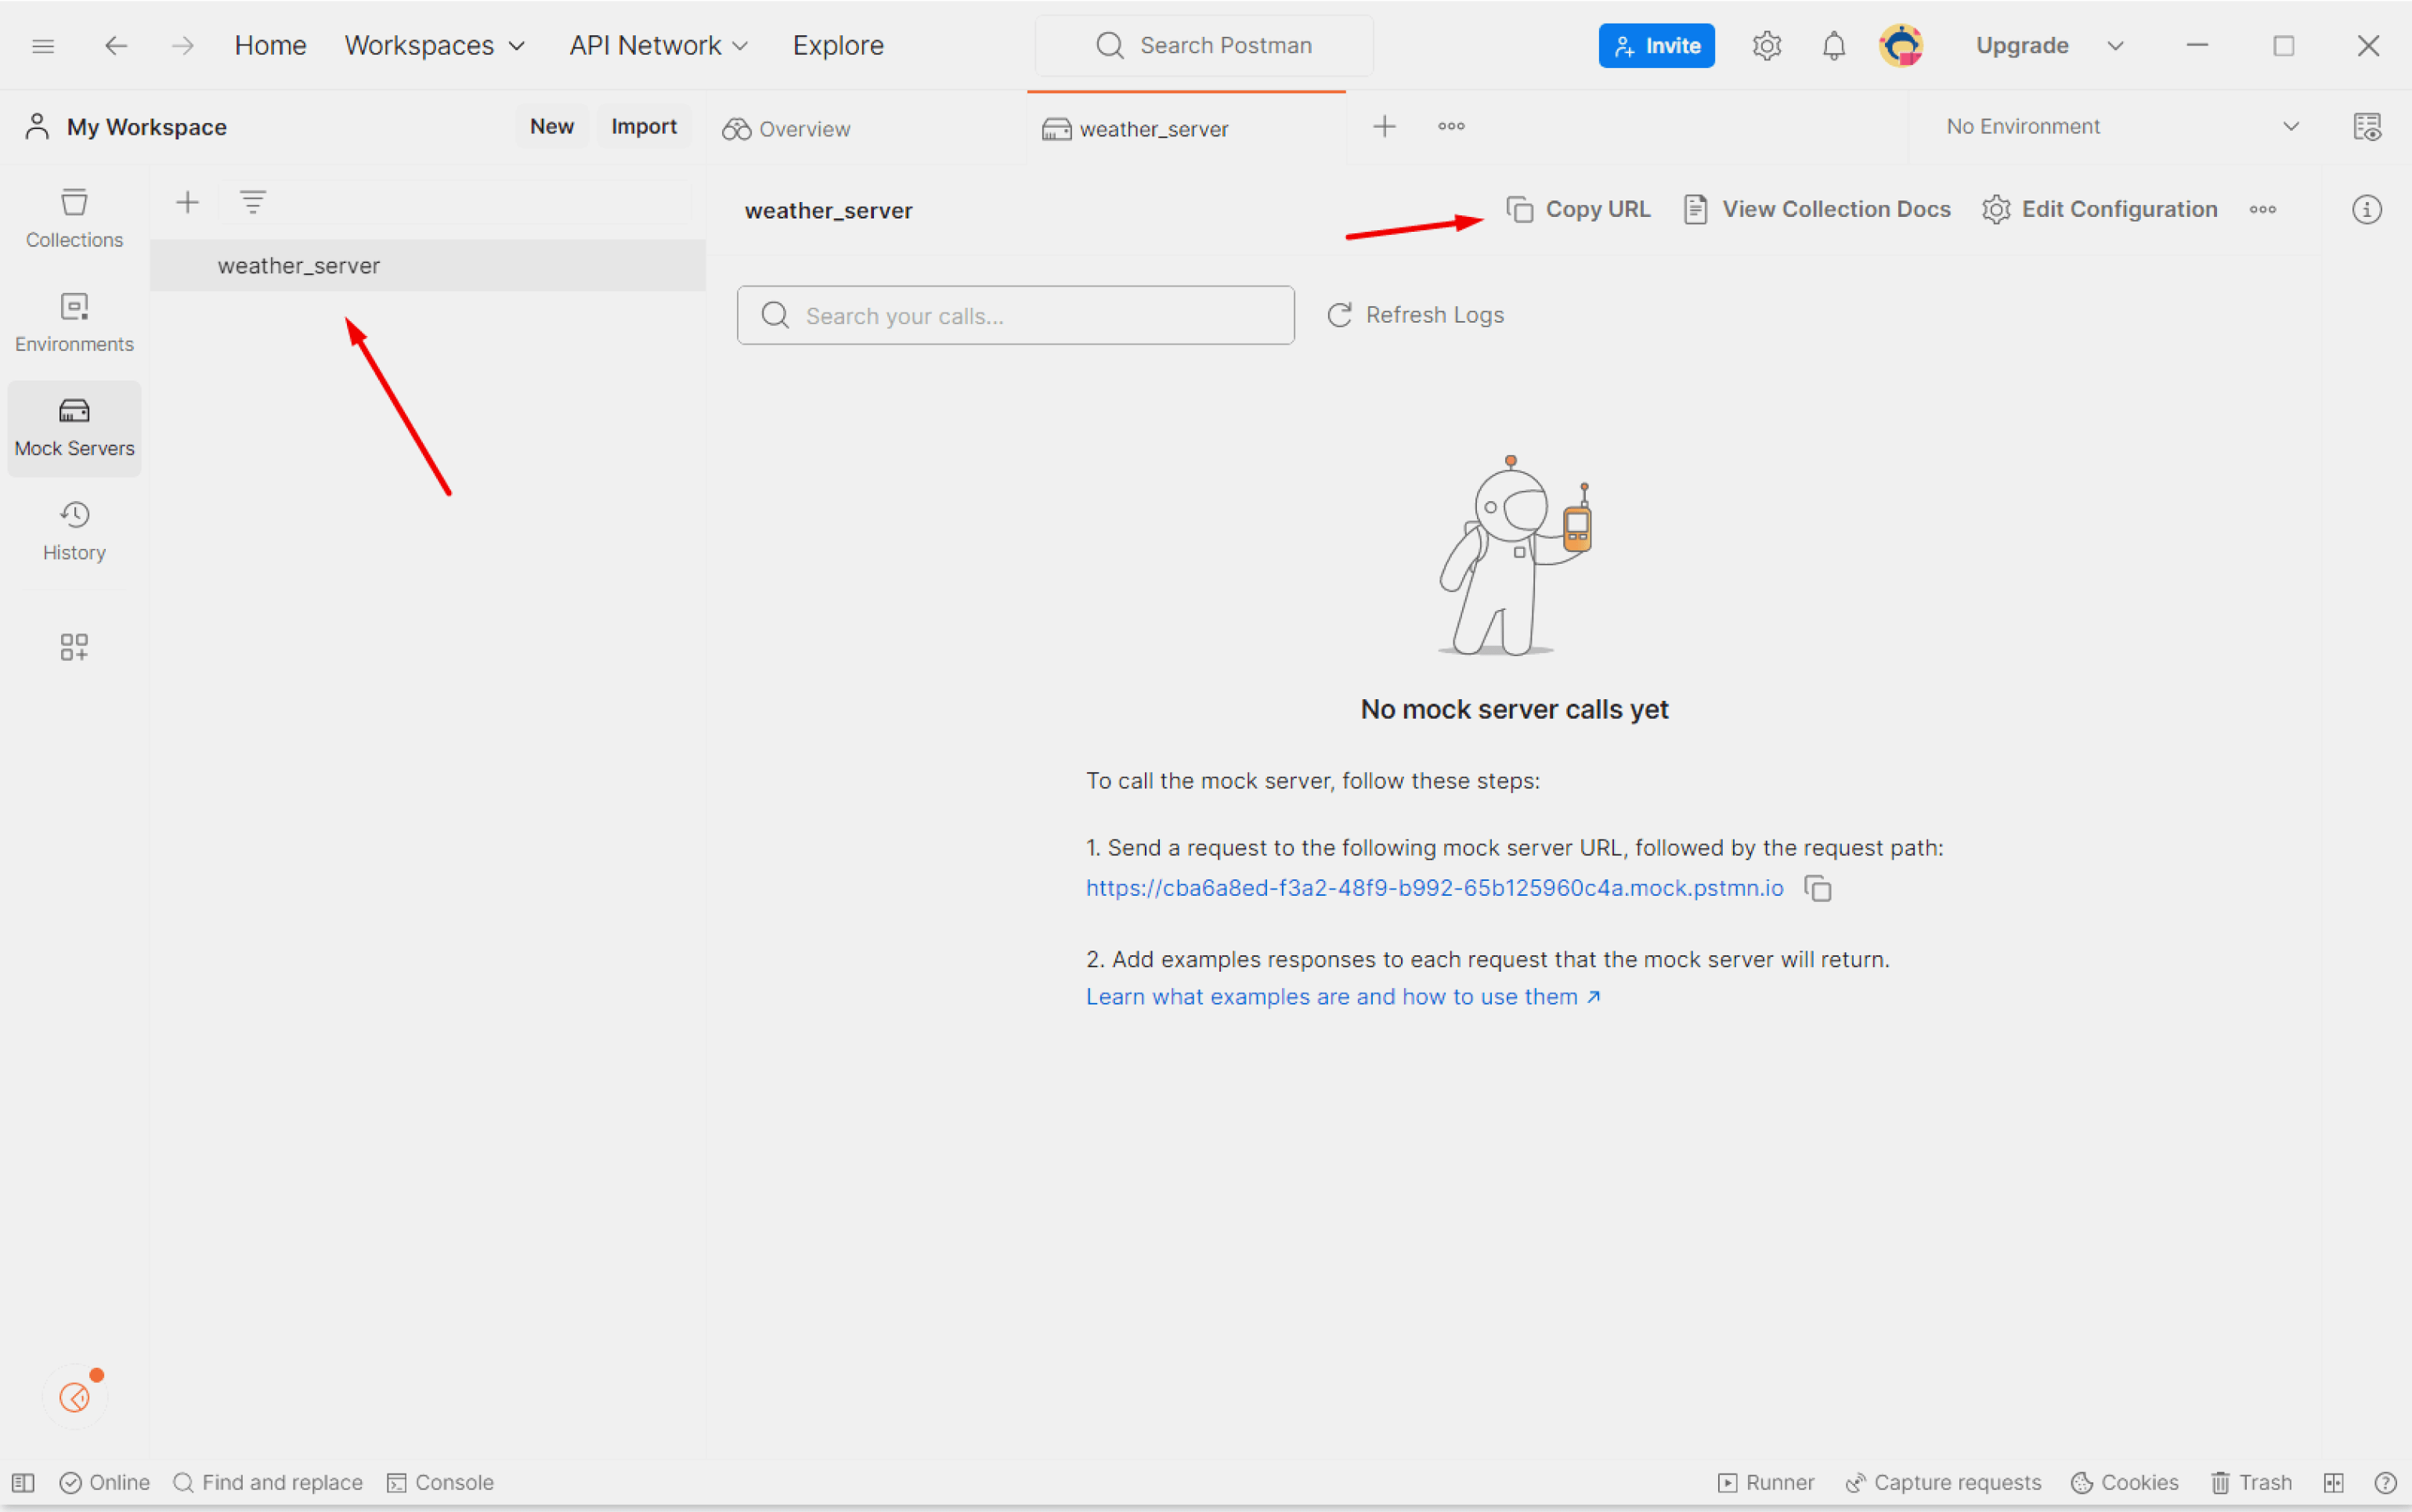2412x1512 pixels.
Task: Open Explore
Action: click(x=838, y=46)
